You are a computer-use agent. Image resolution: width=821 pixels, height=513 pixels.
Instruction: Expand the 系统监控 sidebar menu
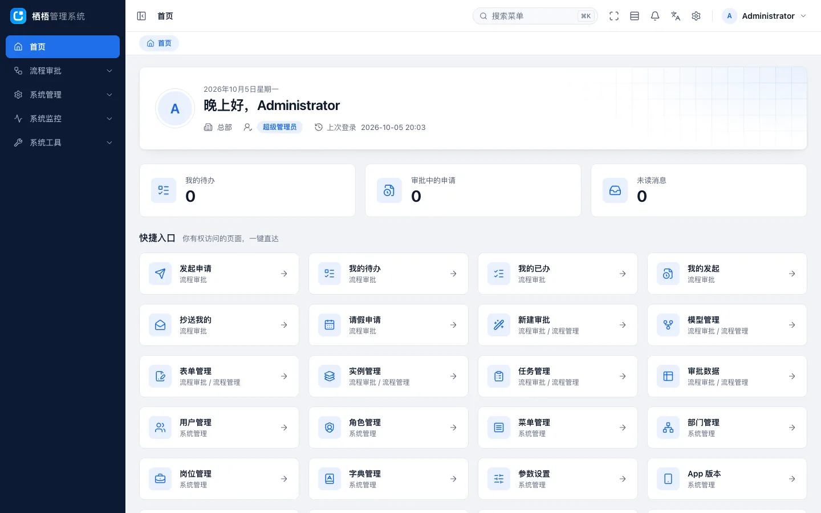click(x=63, y=119)
